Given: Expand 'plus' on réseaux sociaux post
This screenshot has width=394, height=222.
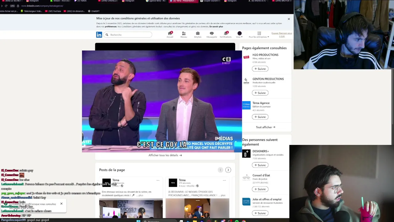Looking at the screenshot, I should click(x=140, y=195).
